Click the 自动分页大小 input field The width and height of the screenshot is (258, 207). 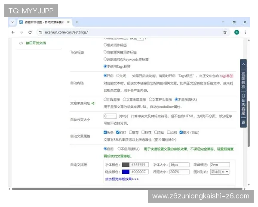tap(110, 116)
